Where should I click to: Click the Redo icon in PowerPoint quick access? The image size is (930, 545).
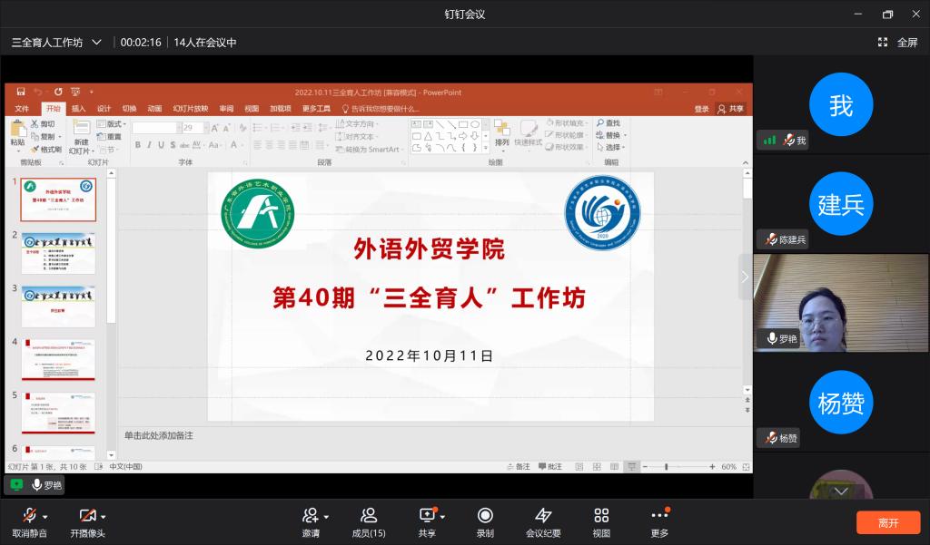pyautogui.click(x=57, y=92)
